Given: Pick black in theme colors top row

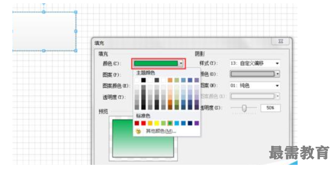Looking at the screenshot, I should [x=143, y=80].
